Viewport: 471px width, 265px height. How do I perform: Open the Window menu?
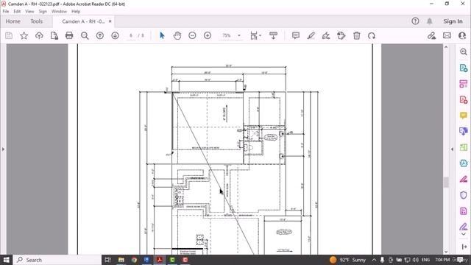click(59, 12)
